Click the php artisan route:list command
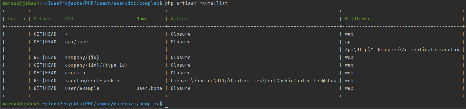This screenshot has height=109, width=466. [196, 3]
